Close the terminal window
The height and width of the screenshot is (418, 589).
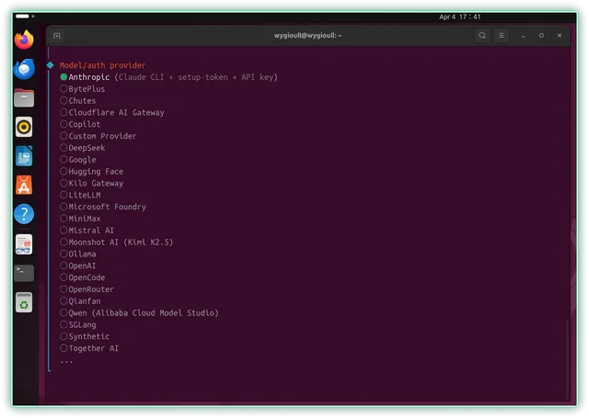[560, 36]
